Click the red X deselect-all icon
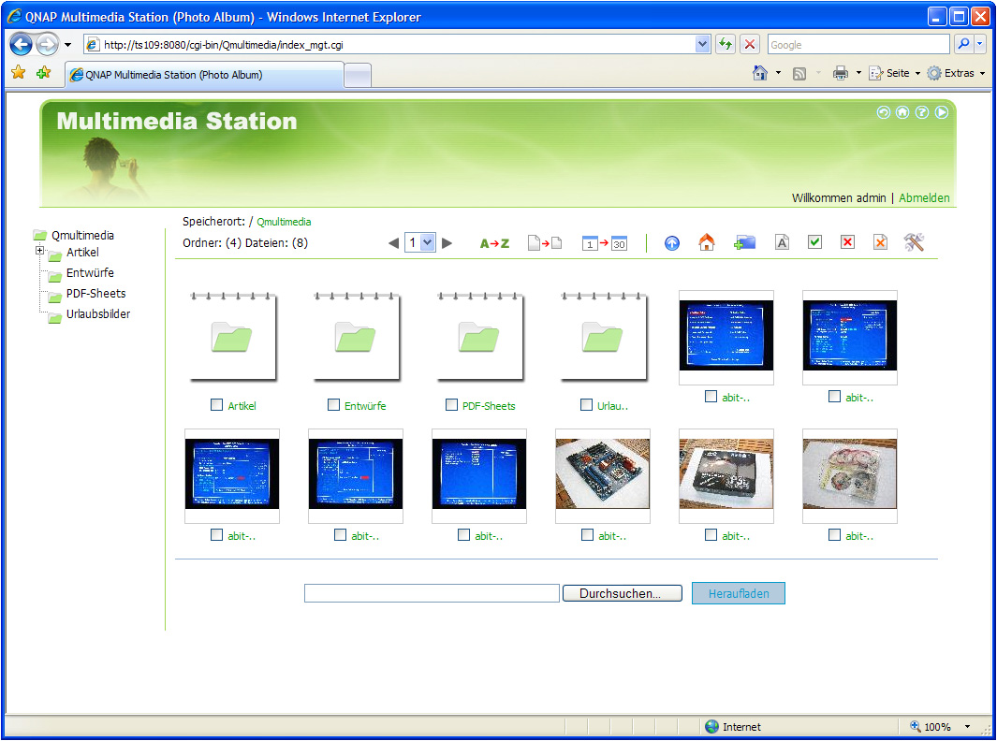Screen dimensions: 997x741 [847, 243]
